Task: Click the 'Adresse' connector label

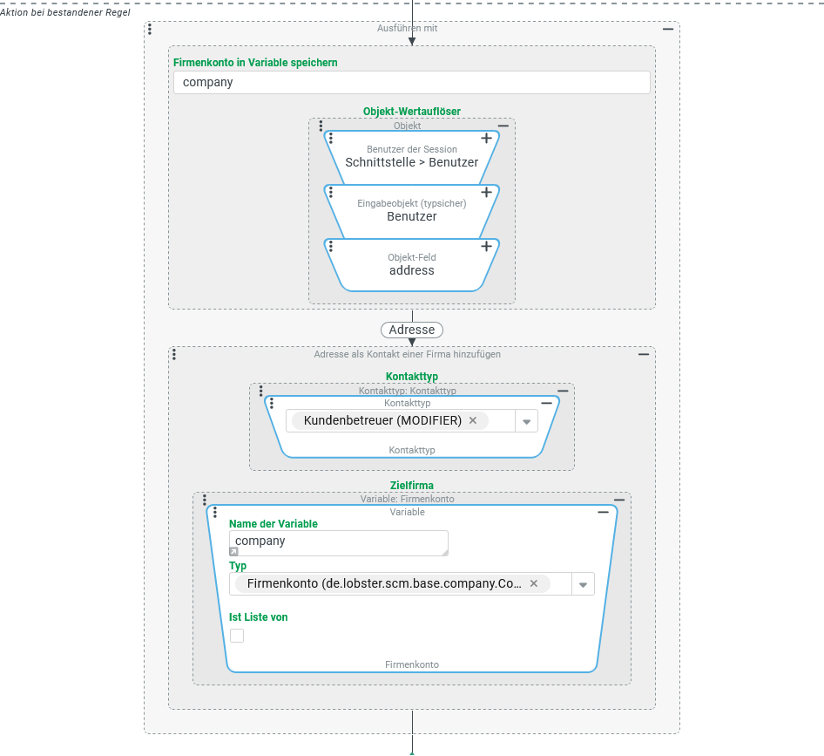Action: pyautogui.click(x=412, y=330)
